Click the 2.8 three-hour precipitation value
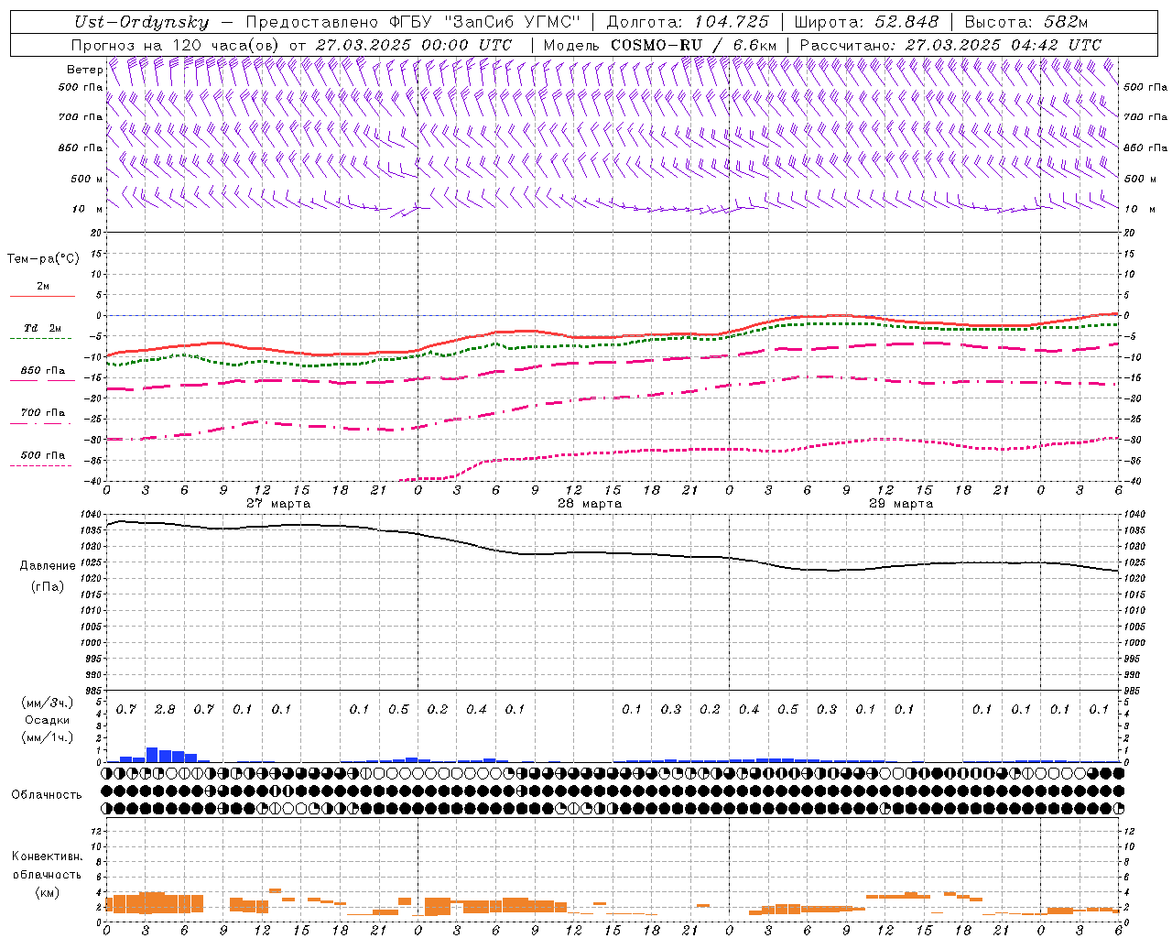The image size is (1172, 938). click(x=165, y=709)
